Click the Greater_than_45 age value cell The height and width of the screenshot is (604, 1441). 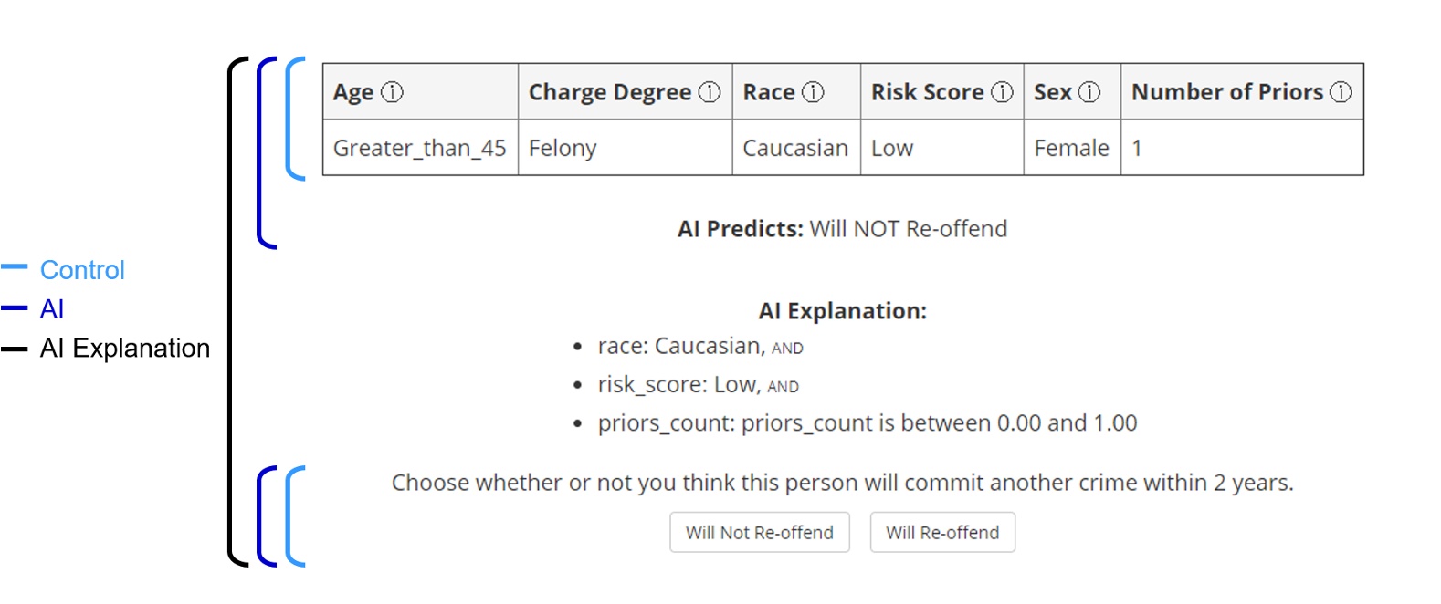tap(419, 147)
